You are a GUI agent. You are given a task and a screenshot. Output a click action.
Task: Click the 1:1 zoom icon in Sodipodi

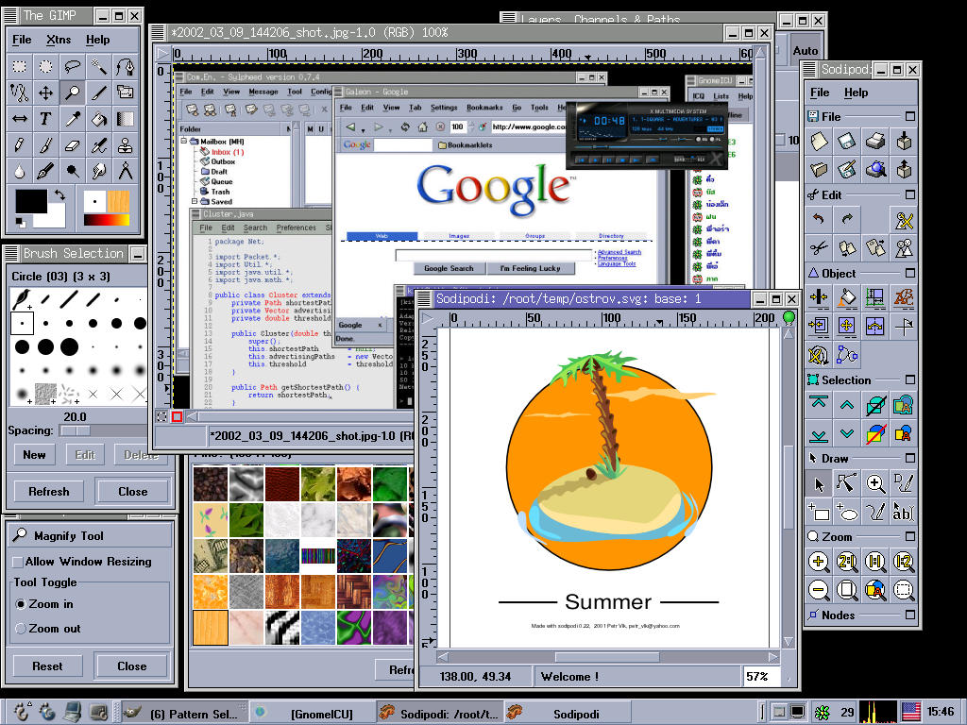click(875, 562)
